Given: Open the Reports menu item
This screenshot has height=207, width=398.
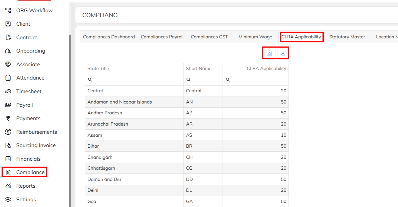Looking at the screenshot, I should click(26, 186).
